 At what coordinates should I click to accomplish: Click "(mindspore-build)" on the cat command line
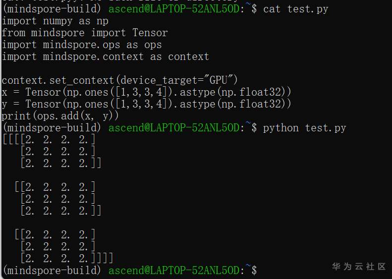(52, 9)
